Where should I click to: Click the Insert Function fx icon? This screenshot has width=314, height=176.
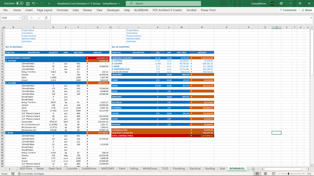click(x=46, y=18)
